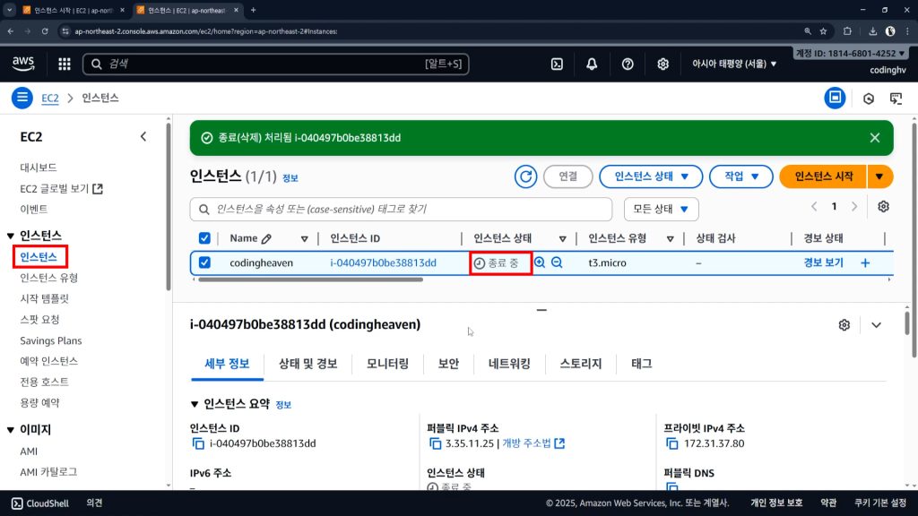918x516 pixels.
Task: Collapse the 인스턴스 요약 section
Action: (x=195, y=404)
